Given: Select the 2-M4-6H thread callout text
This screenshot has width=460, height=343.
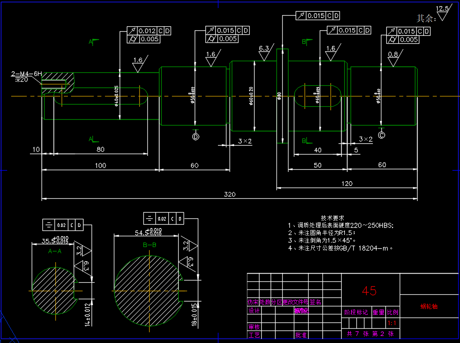Looking at the screenshot, I should click(27, 73).
